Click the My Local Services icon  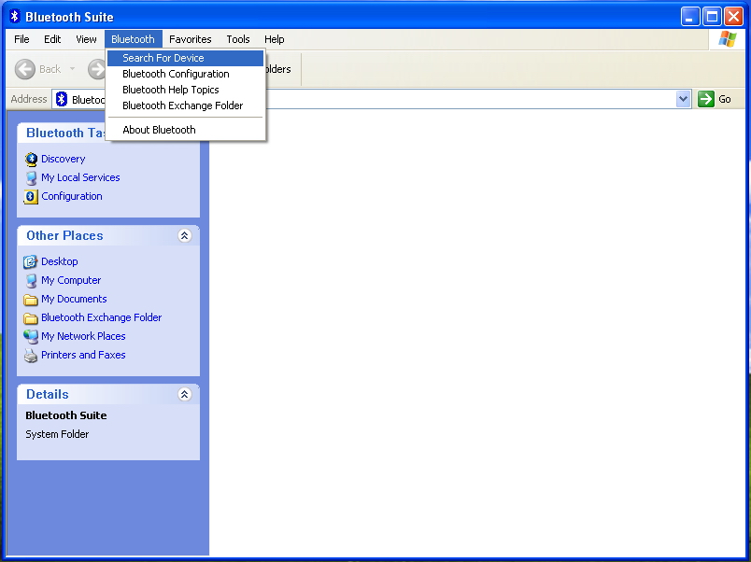[x=31, y=177]
